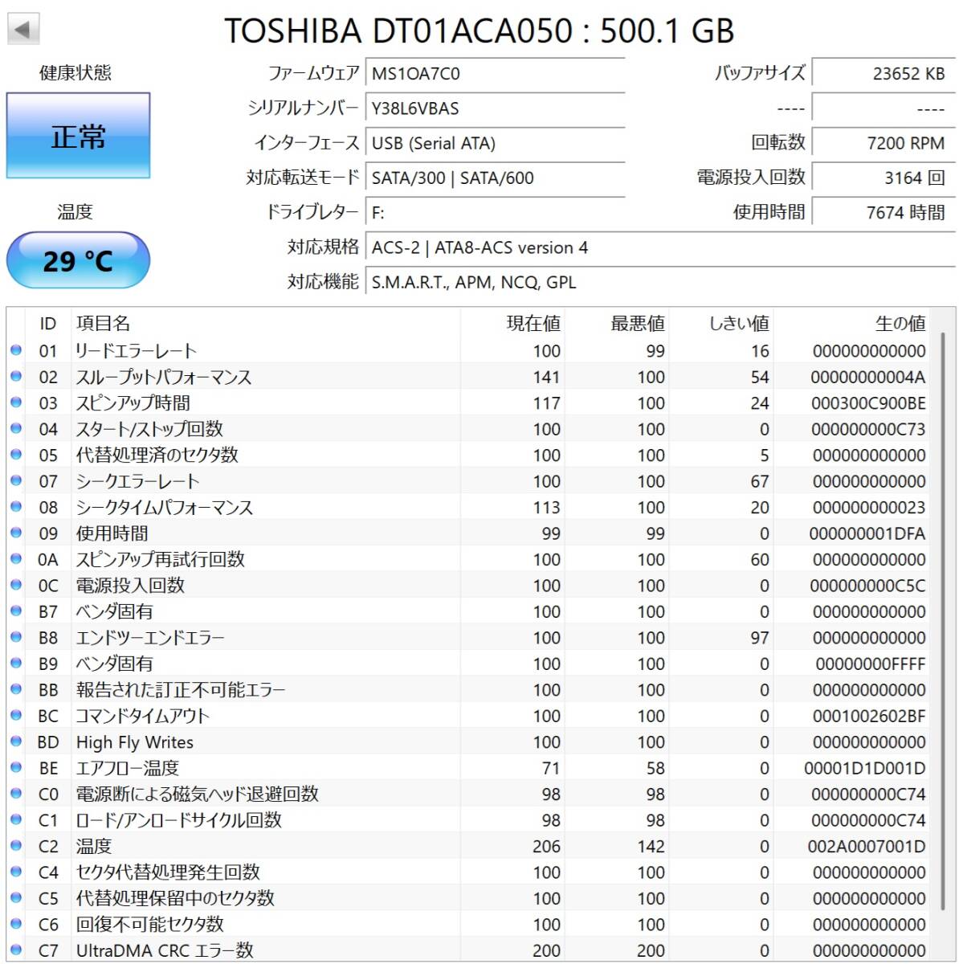Click the 29 °C temperature button
Image resolution: width=959 pixels, height=964 pixels.
(78, 260)
